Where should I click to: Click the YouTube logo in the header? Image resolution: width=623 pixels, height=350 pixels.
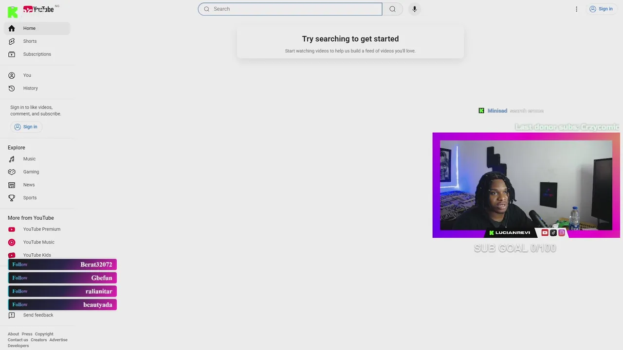click(x=38, y=9)
